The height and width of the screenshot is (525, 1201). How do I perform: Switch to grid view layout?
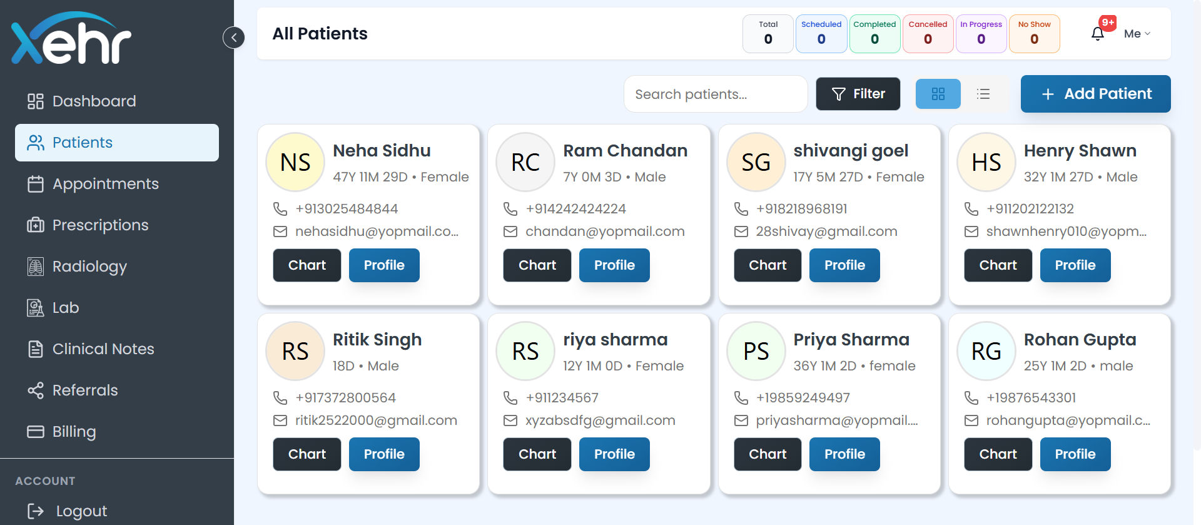(x=938, y=94)
